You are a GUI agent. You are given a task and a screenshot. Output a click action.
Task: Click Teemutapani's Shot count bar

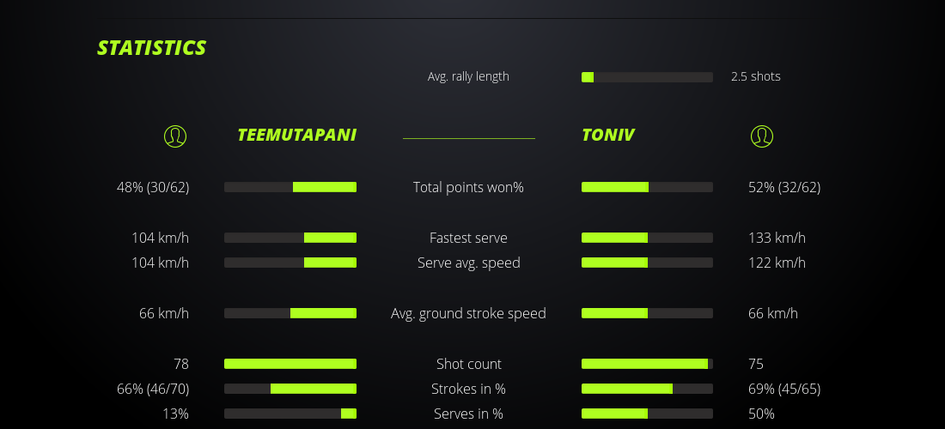tap(290, 364)
